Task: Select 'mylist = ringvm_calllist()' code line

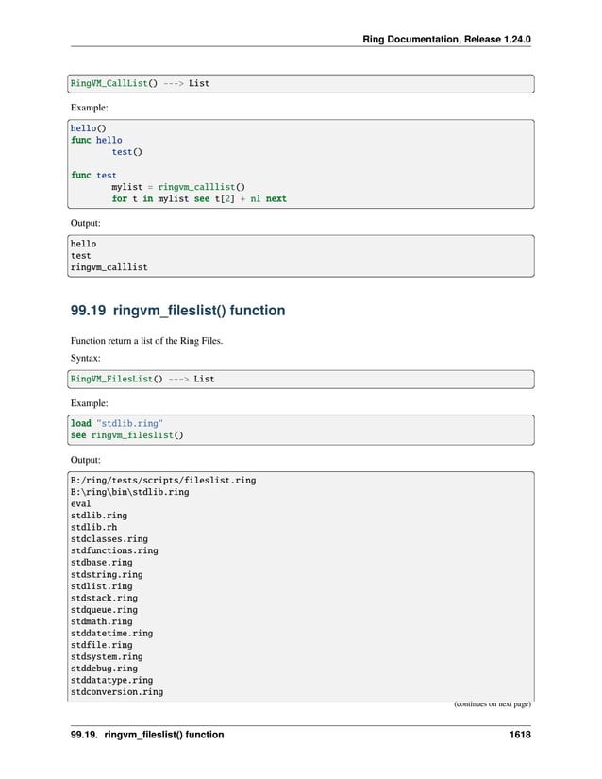Action: 178,187
